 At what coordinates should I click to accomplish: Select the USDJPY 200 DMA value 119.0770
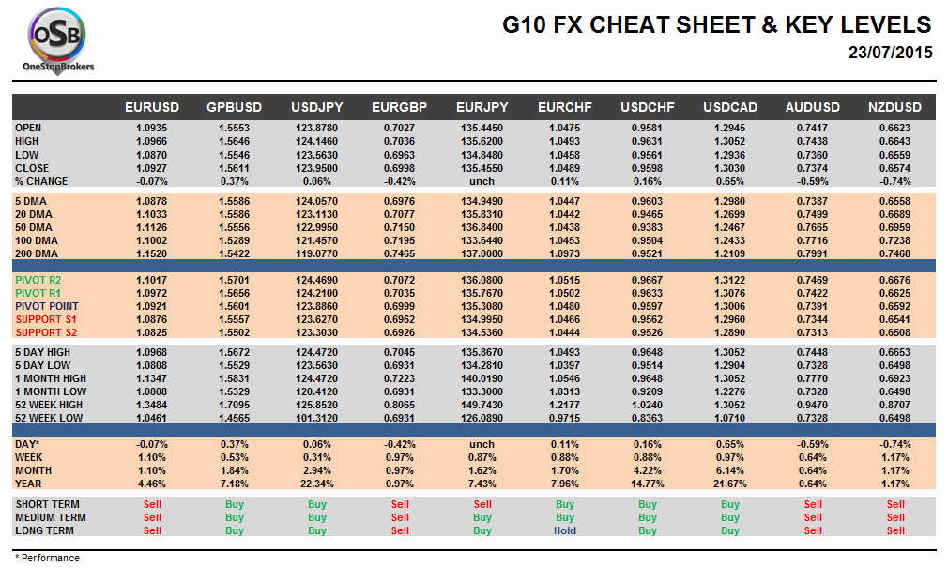click(317, 253)
